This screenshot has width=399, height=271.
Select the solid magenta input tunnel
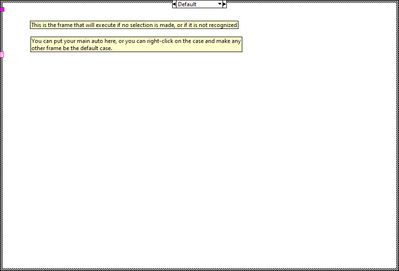(x=2, y=10)
